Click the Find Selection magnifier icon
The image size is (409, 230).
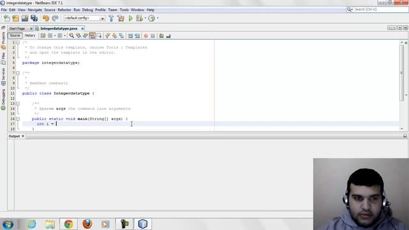pyautogui.click(x=72, y=36)
